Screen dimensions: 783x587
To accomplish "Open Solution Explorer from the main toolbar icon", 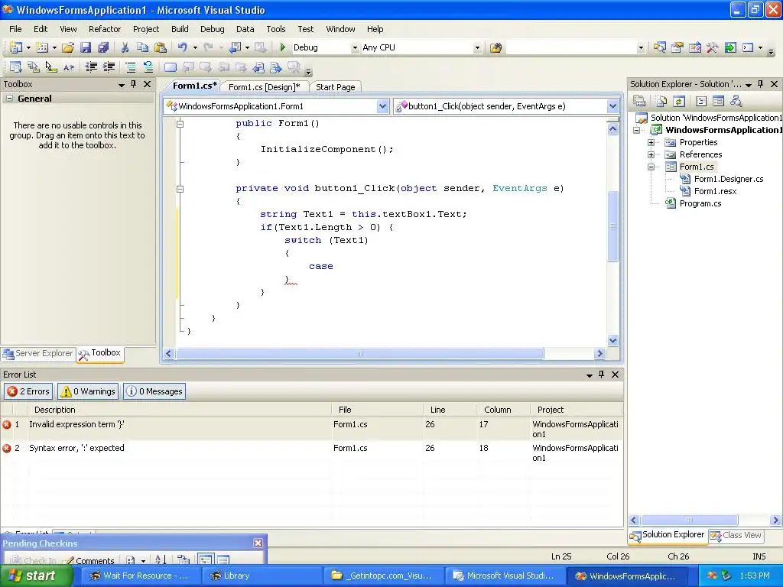I will [x=660, y=47].
